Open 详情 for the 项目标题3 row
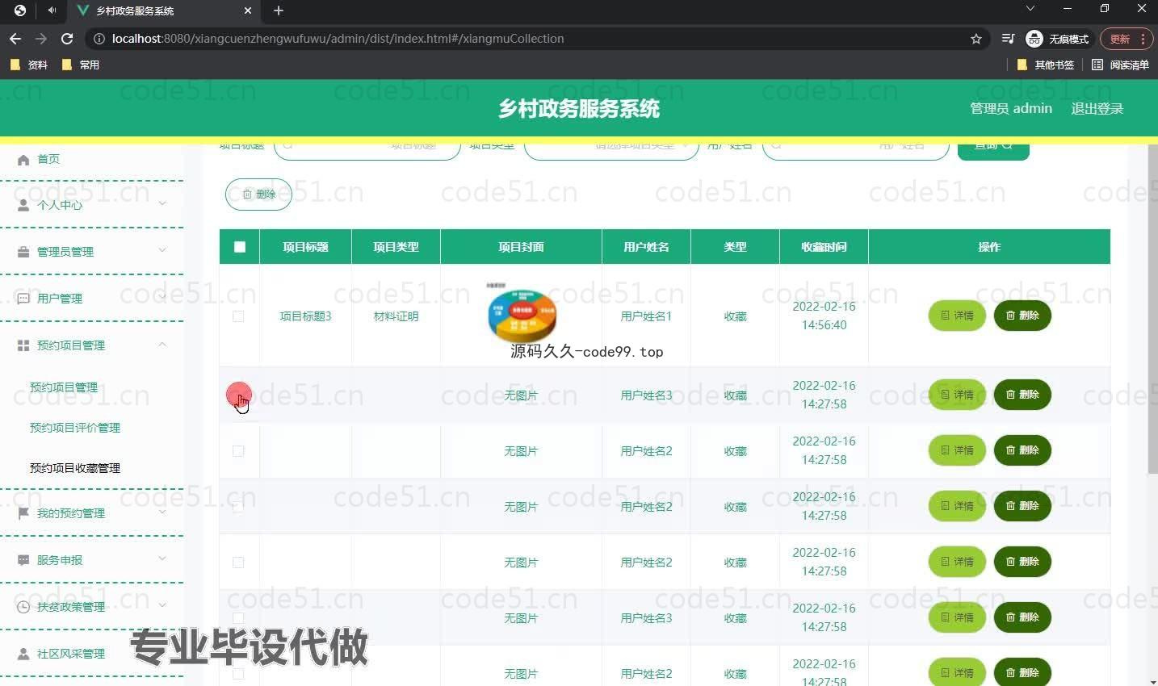 [x=957, y=316]
